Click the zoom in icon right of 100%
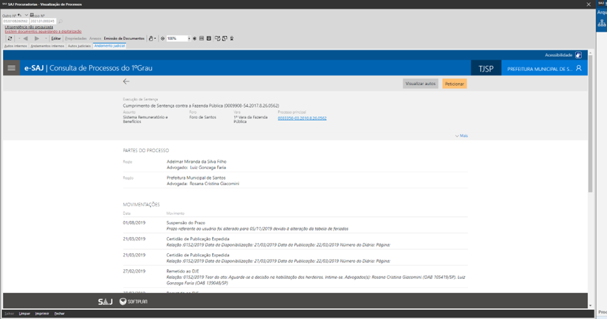The width and height of the screenshot is (607, 319). click(195, 39)
